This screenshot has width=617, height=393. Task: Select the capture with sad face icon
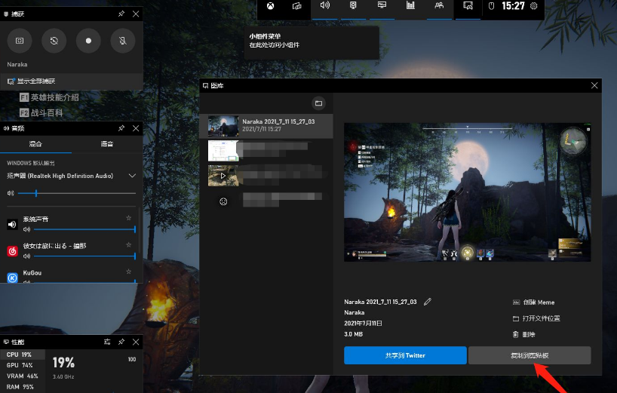tap(266, 201)
